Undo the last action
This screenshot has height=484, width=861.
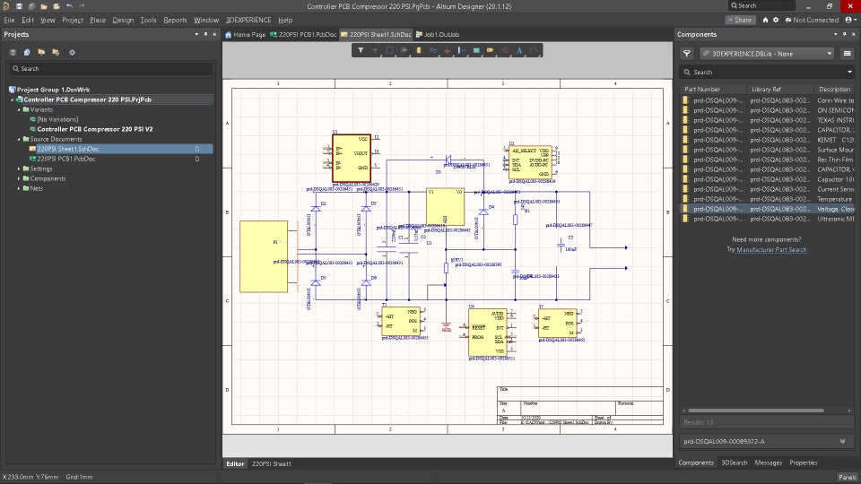(x=69, y=6)
